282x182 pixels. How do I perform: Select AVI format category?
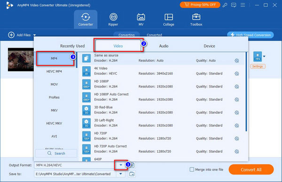54,136
